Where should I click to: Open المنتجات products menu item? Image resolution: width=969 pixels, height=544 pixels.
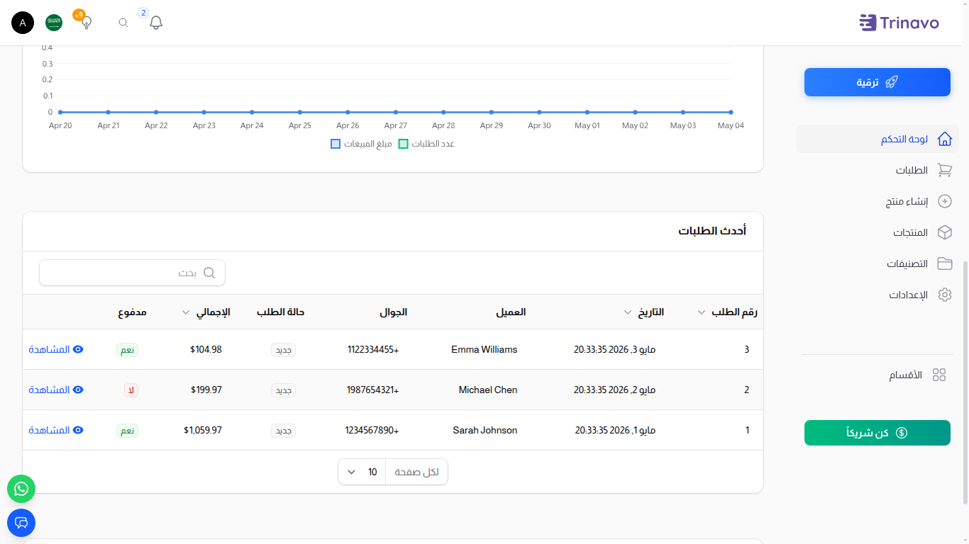(x=877, y=232)
